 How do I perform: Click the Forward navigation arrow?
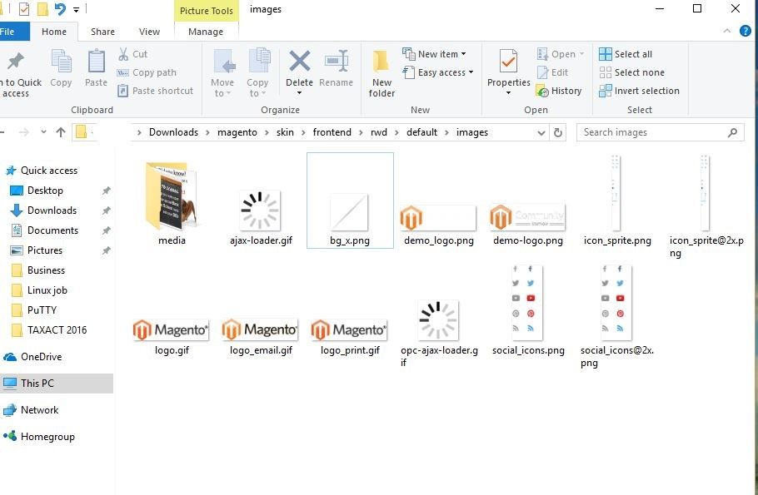(23, 131)
